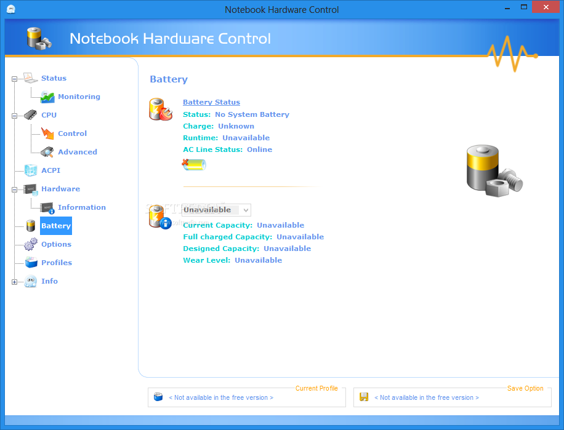Open the Options section
The height and width of the screenshot is (430, 564).
pyautogui.click(x=57, y=244)
